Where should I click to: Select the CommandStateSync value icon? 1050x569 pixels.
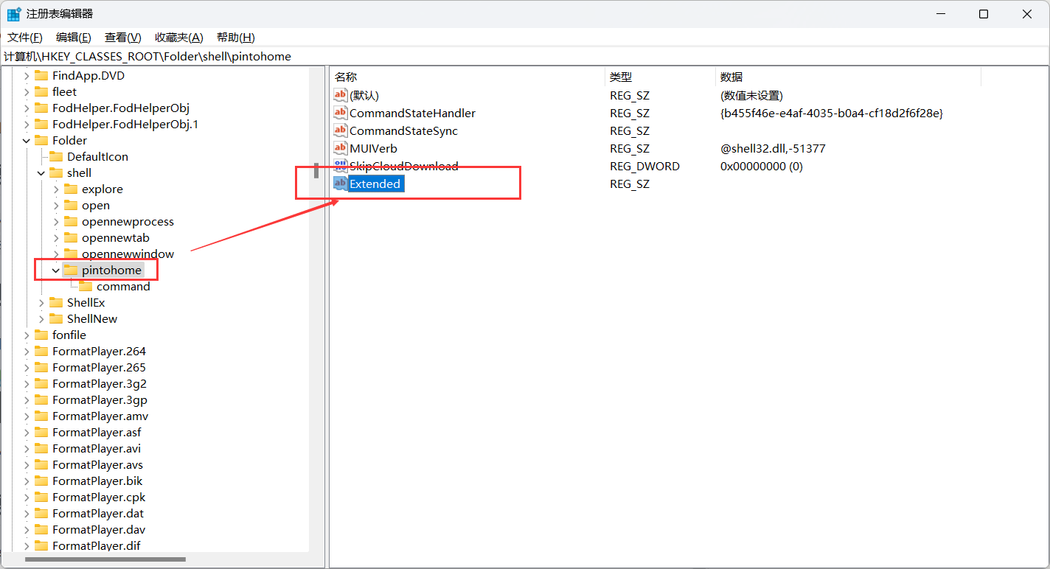pos(340,130)
